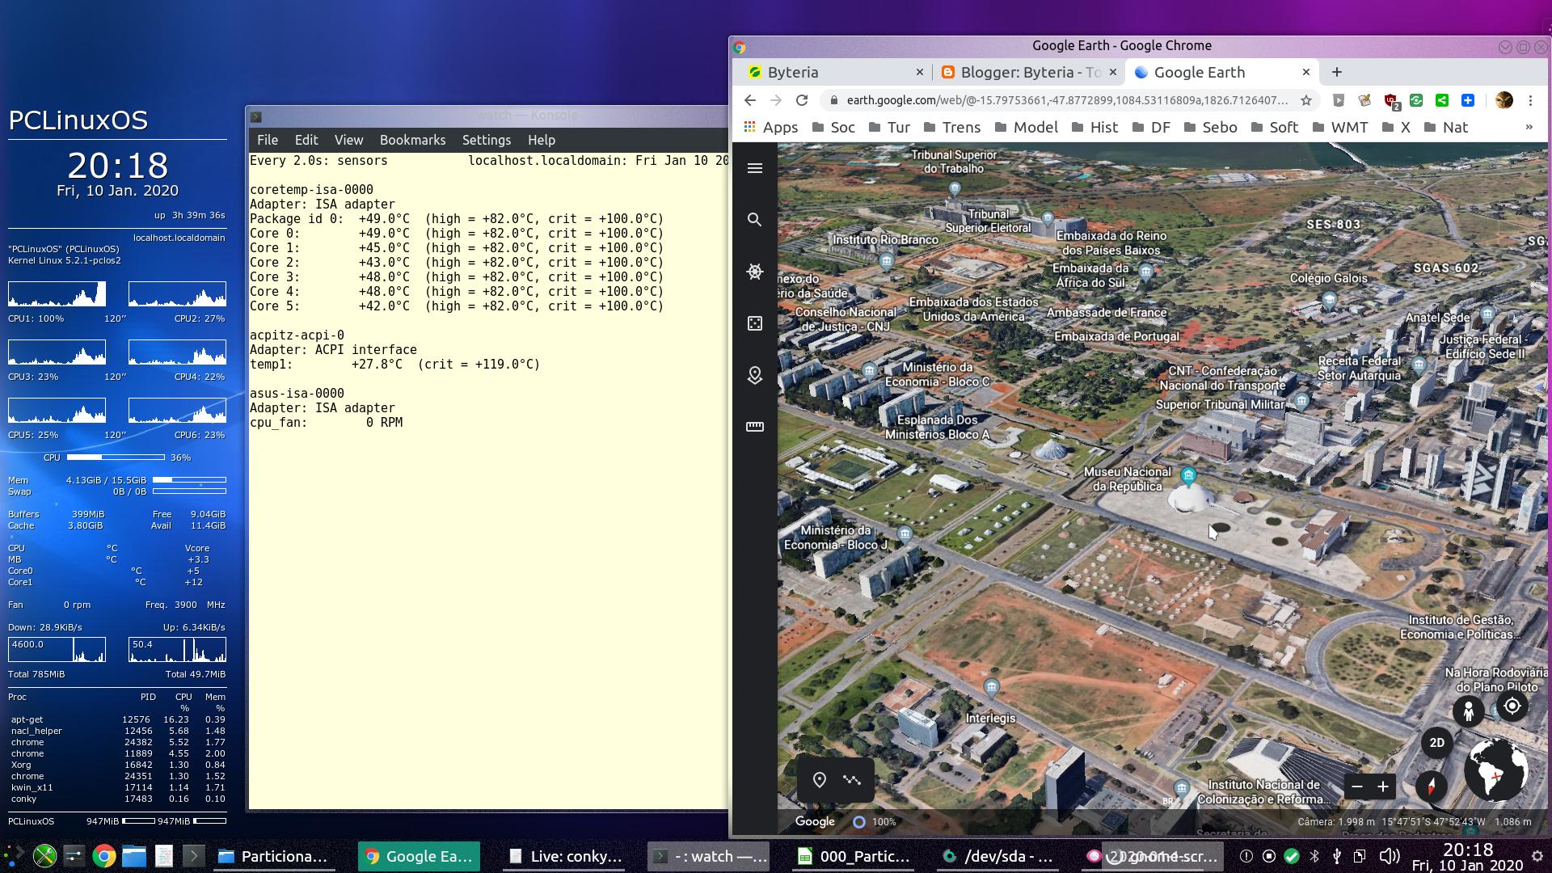Viewport: 1552px width, 873px height.
Task: Open Projects from the sidebar pin icon
Action: coord(755,375)
